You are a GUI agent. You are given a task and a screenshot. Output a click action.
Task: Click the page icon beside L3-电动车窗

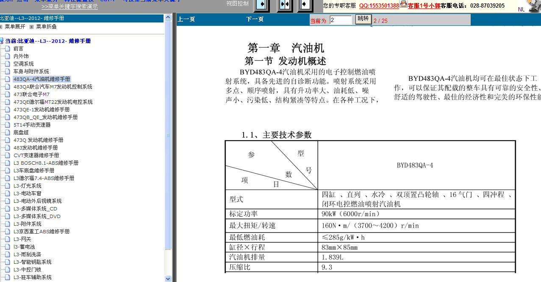(7, 194)
